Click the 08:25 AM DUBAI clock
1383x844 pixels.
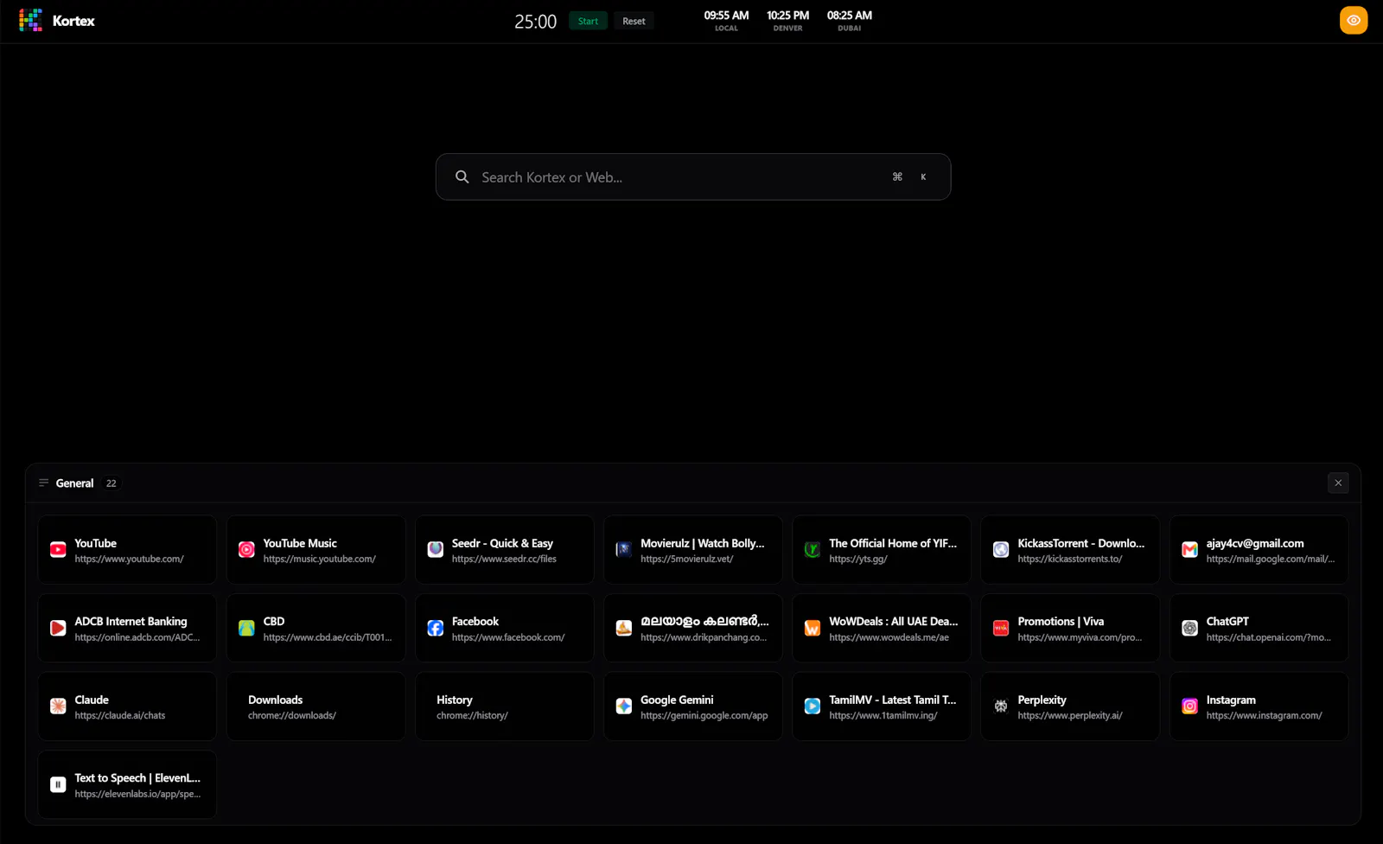pyautogui.click(x=850, y=21)
